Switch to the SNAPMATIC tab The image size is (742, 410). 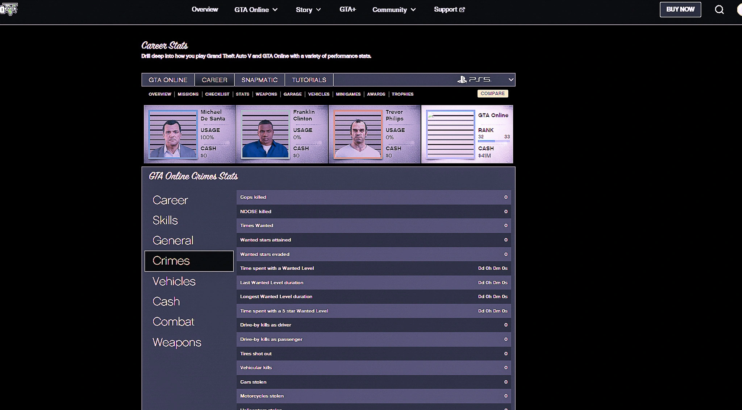click(x=259, y=80)
